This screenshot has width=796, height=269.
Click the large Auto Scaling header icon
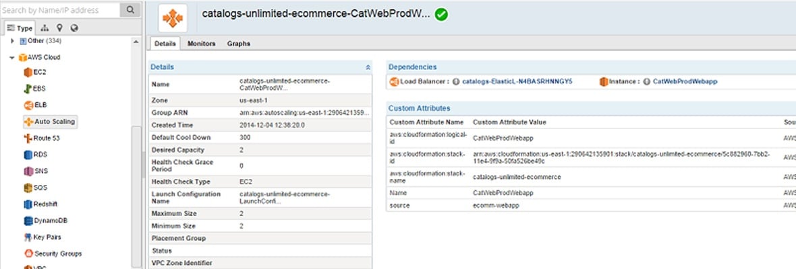(x=173, y=18)
